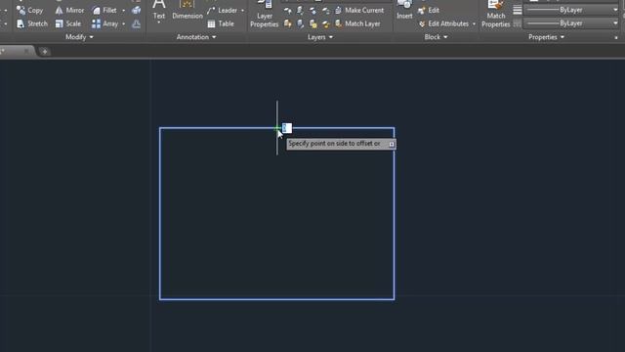Click the layer Off icon

pos(288,11)
